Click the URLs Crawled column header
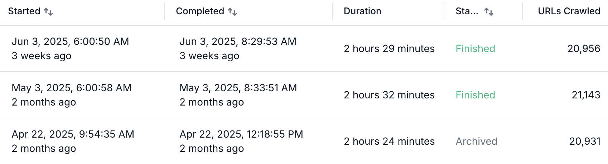 (x=569, y=11)
